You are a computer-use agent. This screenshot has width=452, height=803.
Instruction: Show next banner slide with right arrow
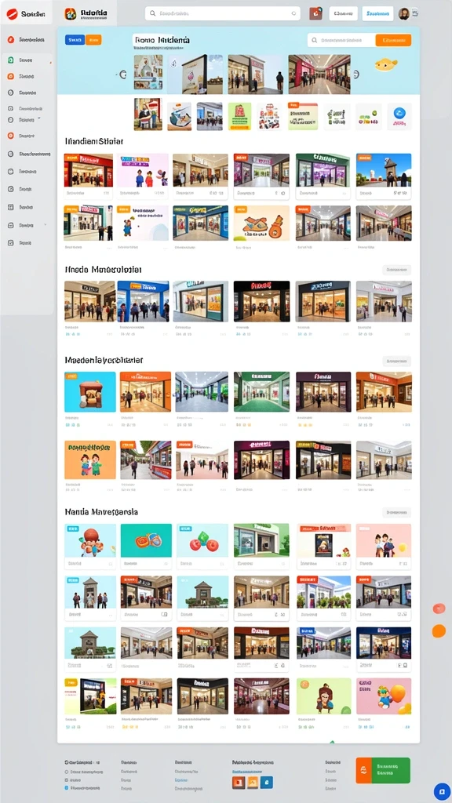(x=355, y=74)
